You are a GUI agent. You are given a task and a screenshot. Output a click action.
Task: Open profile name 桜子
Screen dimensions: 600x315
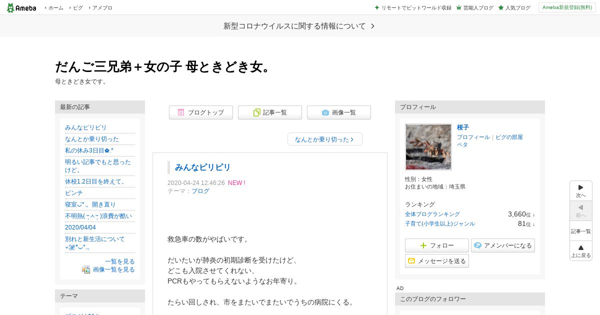pyautogui.click(x=463, y=127)
